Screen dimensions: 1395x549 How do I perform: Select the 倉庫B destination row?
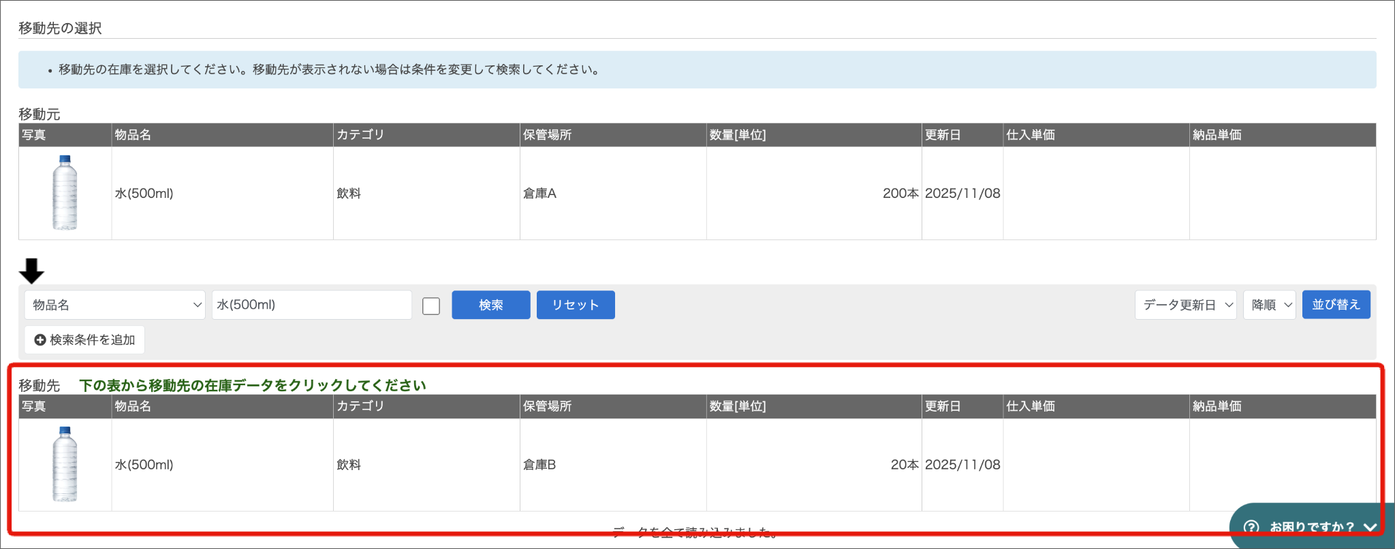tap(697, 465)
